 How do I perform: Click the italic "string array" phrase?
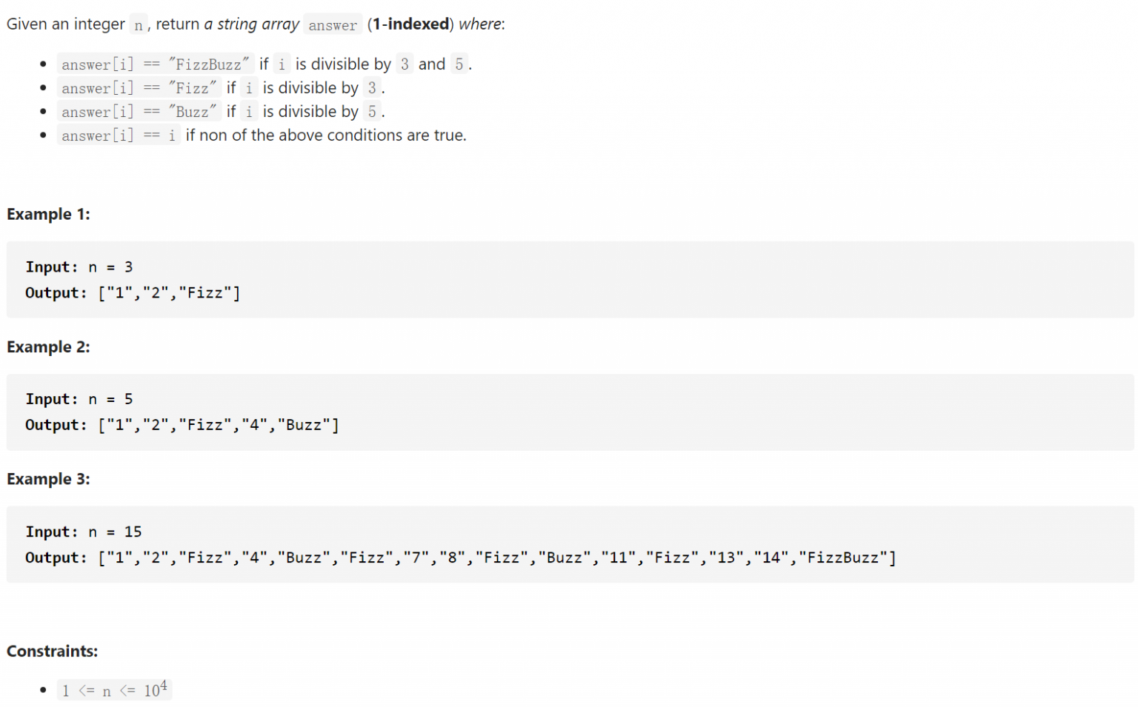258,24
